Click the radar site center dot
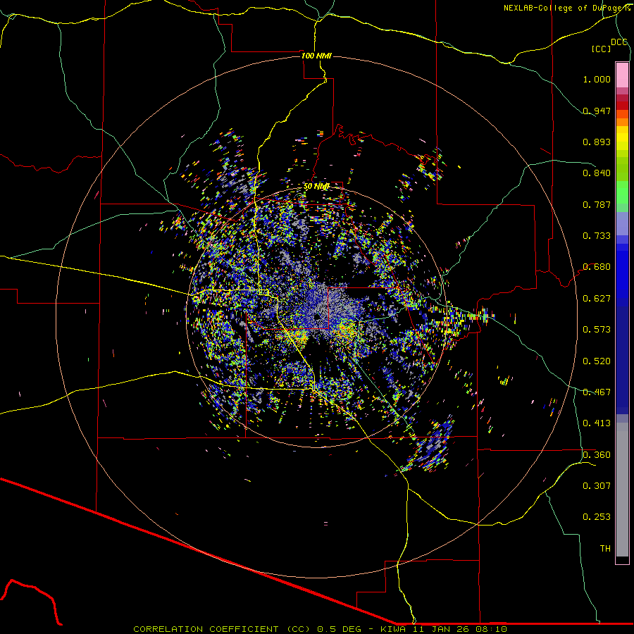634x634 pixels. pyautogui.click(x=317, y=316)
